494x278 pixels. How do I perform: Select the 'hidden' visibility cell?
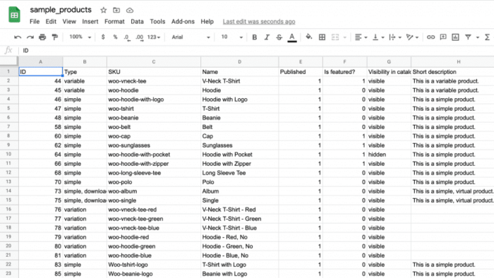pyautogui.click(x=389, y=155)
